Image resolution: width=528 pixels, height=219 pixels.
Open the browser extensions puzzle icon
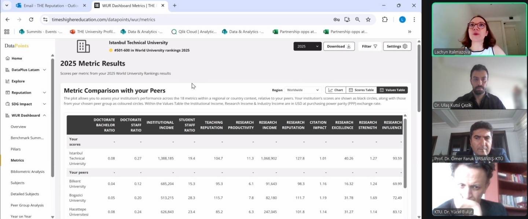[385, 19]
